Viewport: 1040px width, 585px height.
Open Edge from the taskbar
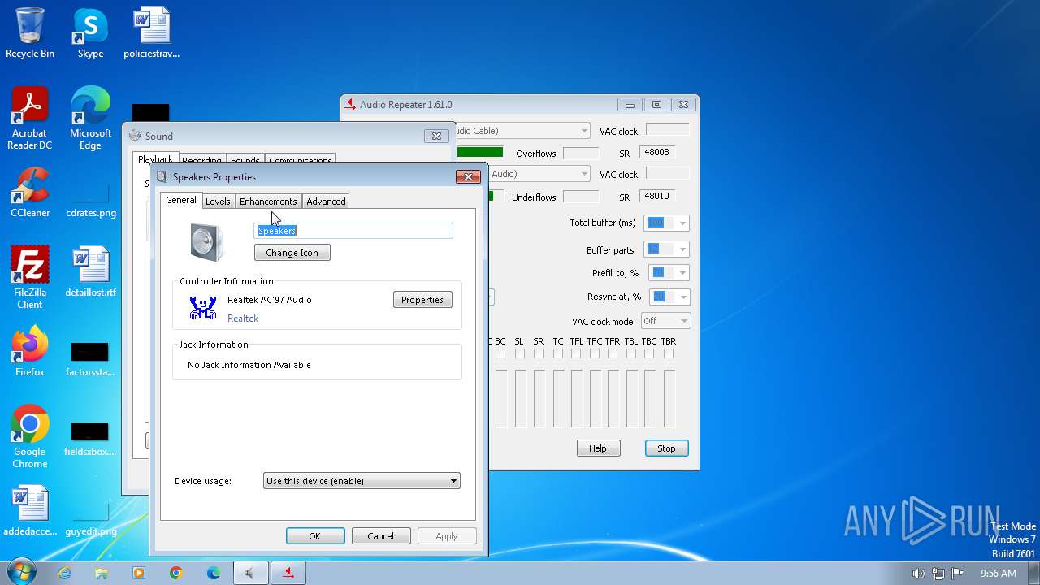point(214,573)
